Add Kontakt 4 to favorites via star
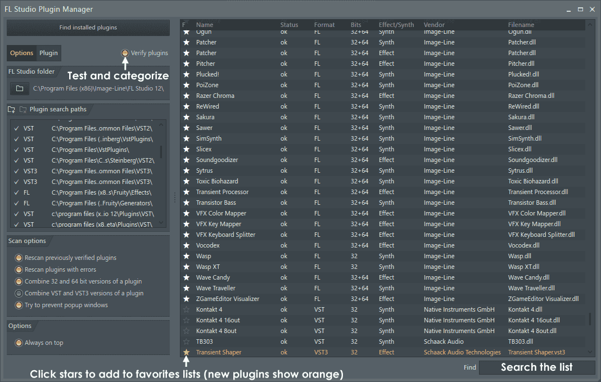 coord(186,309)
